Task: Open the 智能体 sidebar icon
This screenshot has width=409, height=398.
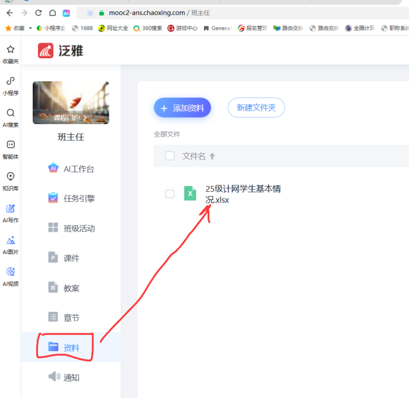Action: click(10, 145)
